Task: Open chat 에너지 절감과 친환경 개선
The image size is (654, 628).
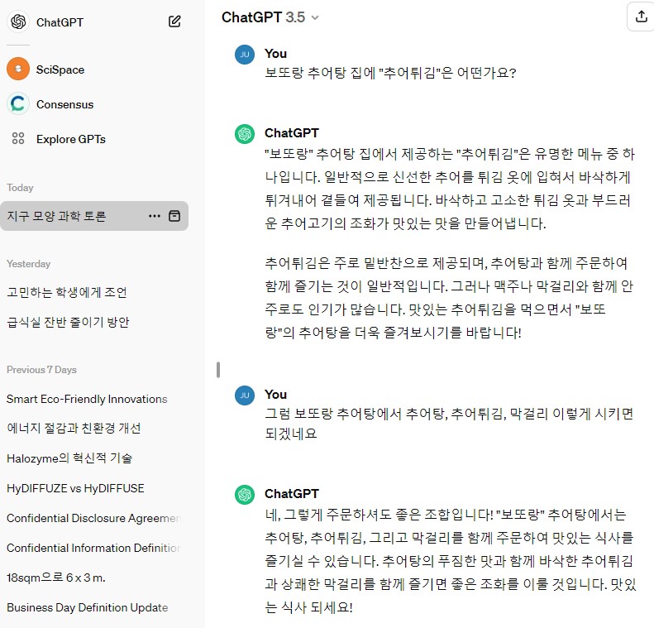Action: [74, 429]
